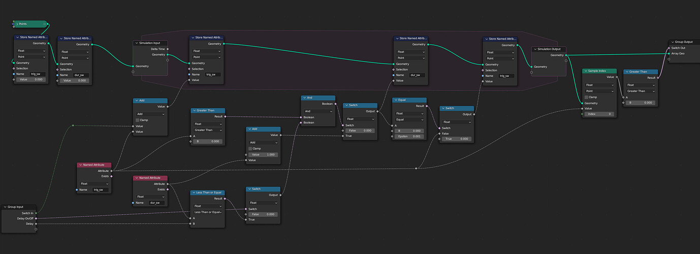Click the Delay socket on Group Input
The width and height of the screenshot is (700, 254).
tap(36, 224)
